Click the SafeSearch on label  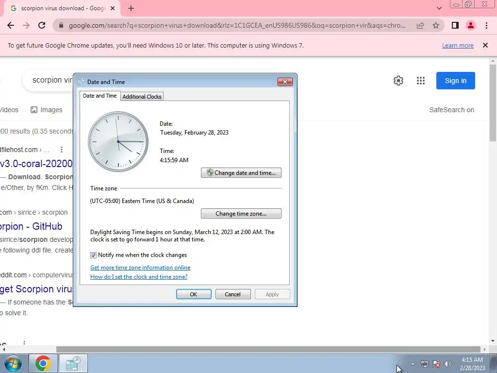[451, 110]
